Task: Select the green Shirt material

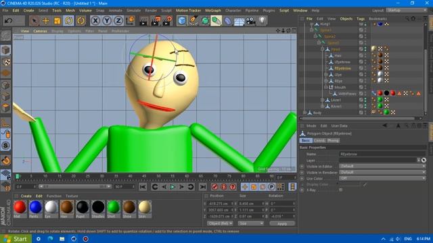Action: coord(113,207)
